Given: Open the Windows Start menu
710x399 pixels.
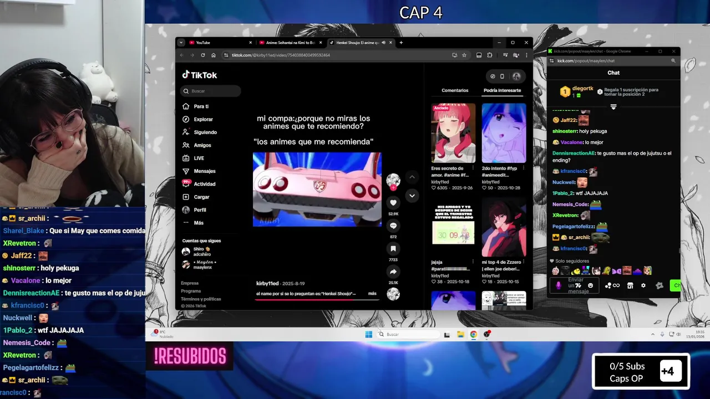Looking at the screenshot, I should tap(369, 334).
